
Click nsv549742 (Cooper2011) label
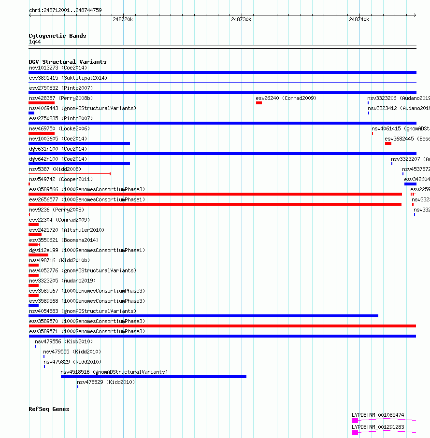[x=61, y=179]
